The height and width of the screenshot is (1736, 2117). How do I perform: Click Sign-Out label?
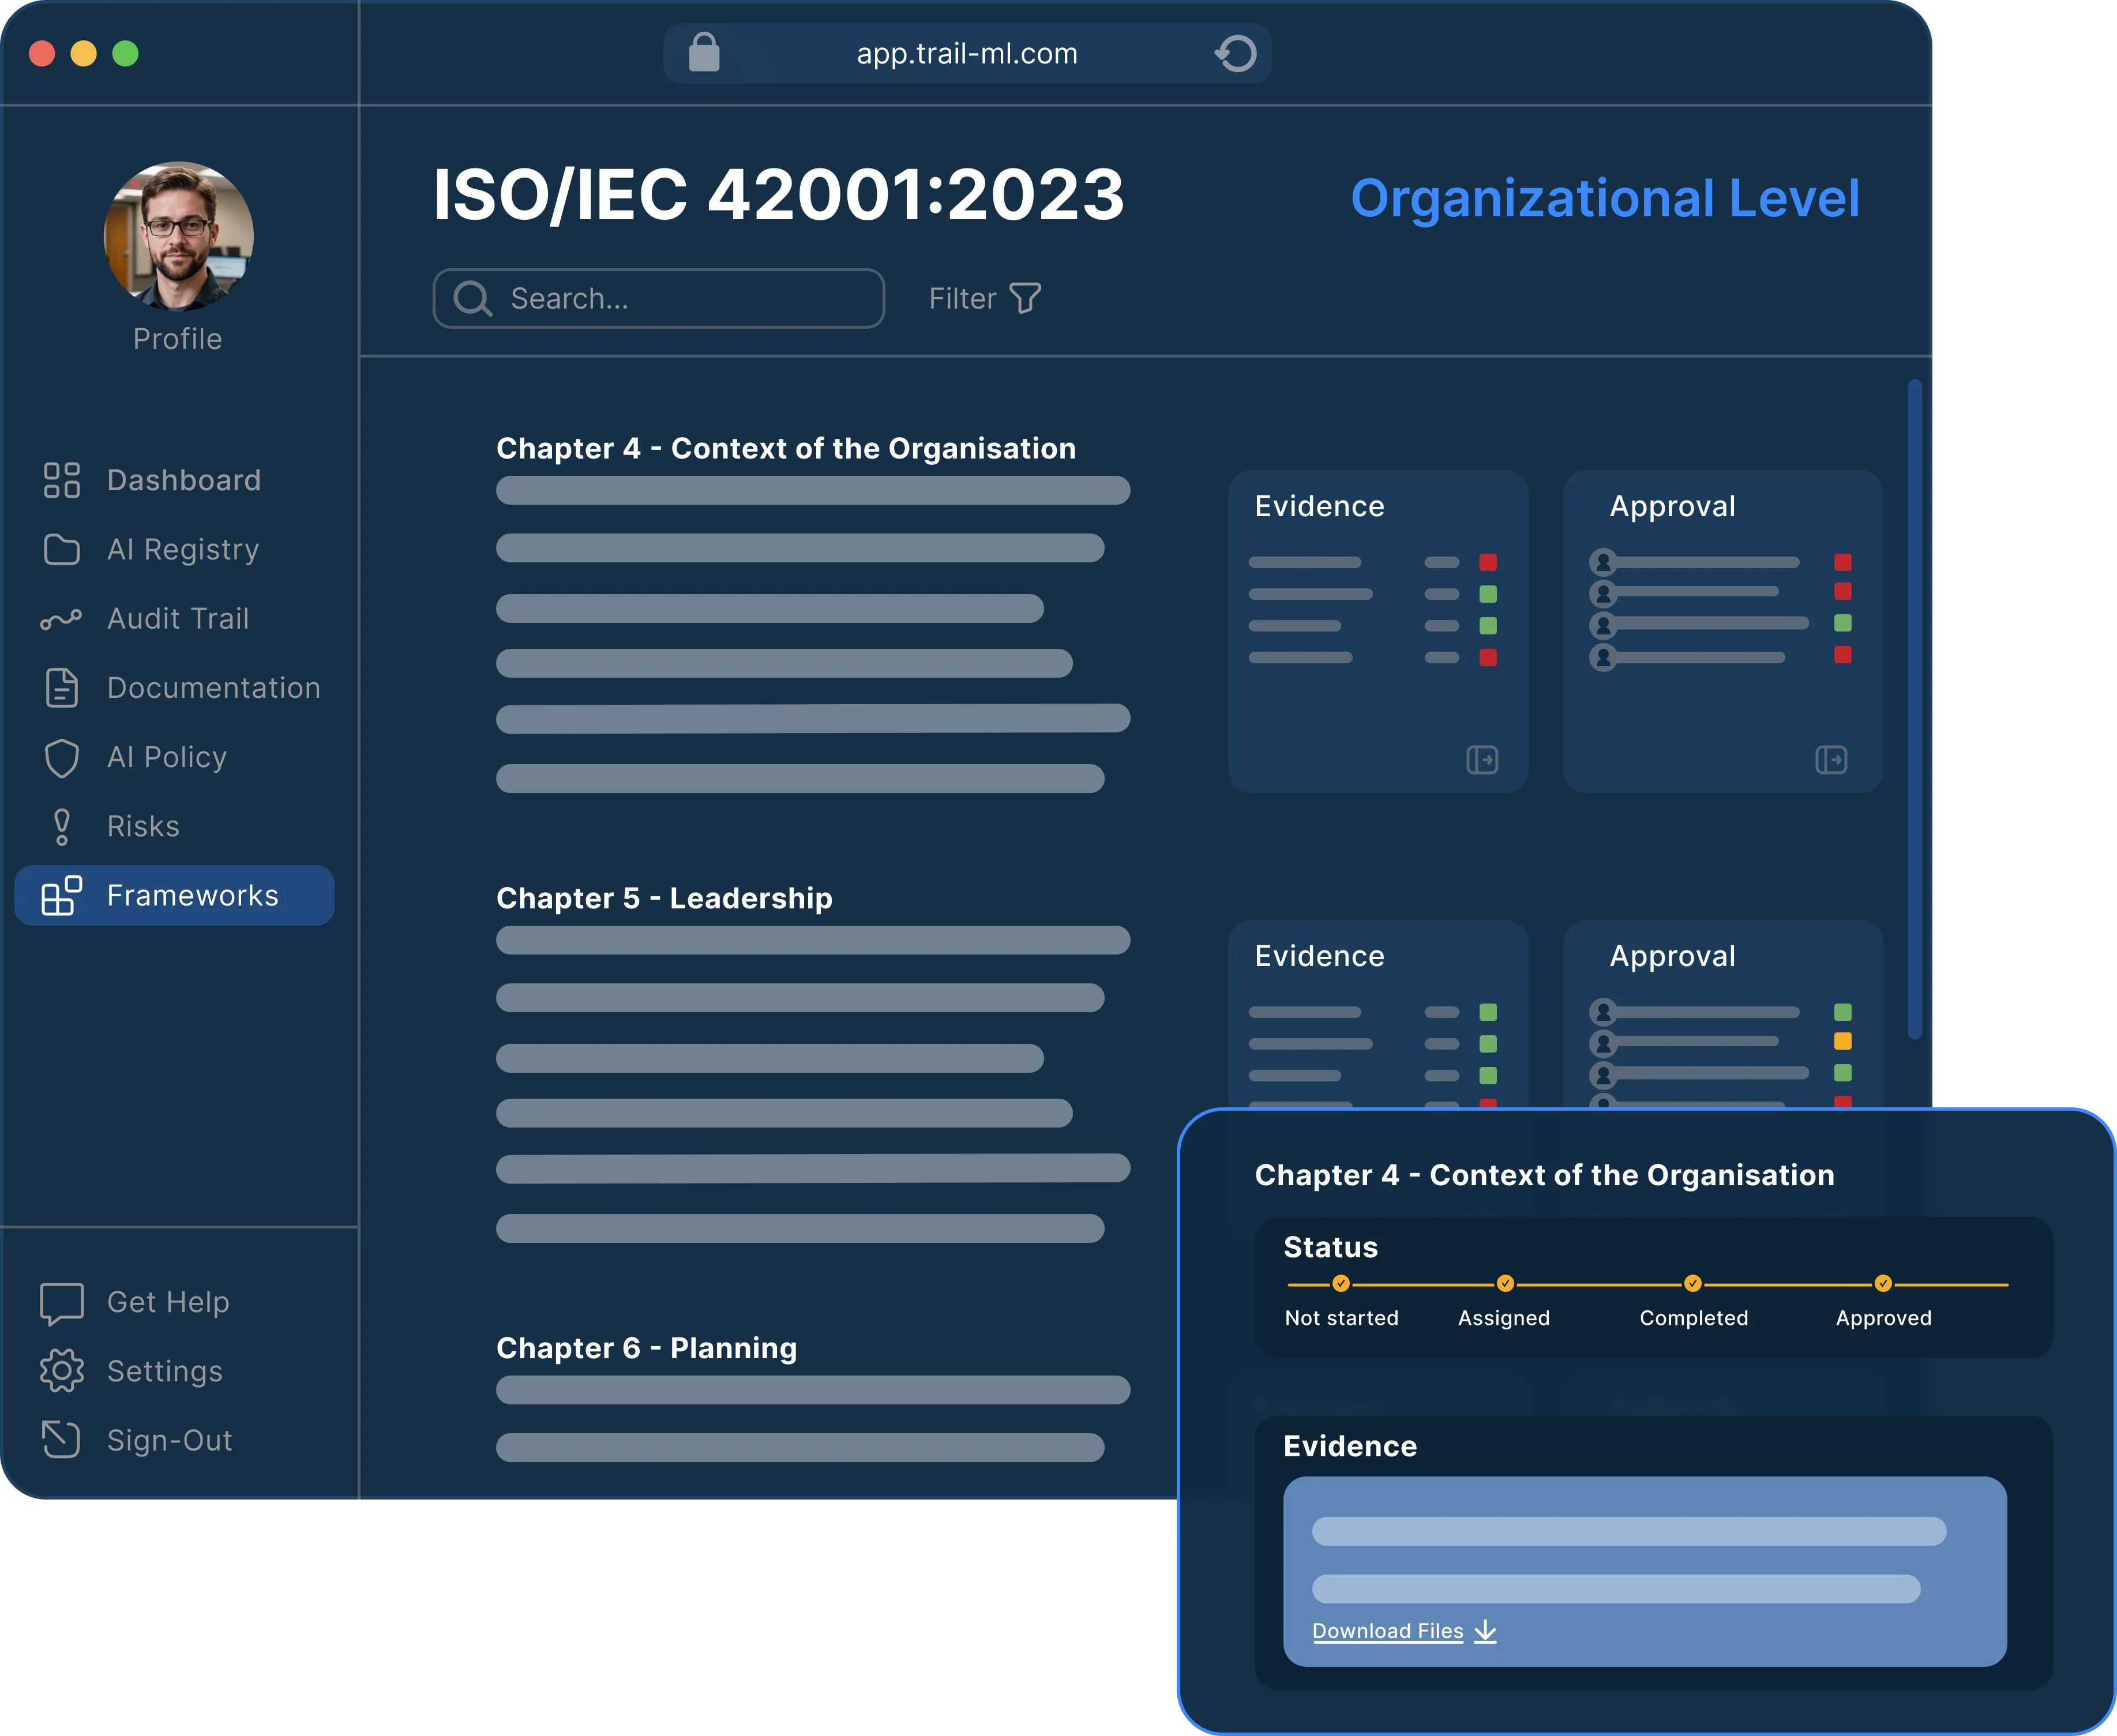[170, 1440]
